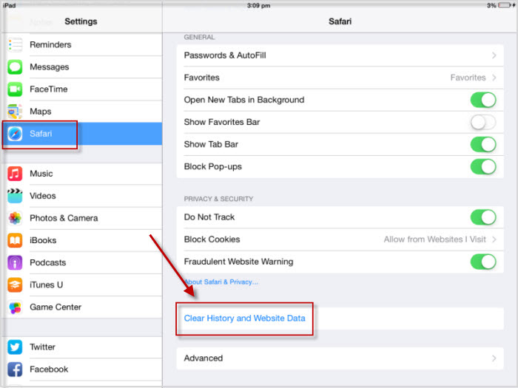518x388 pixels.
Task: Tap the iTunes U graduation icon
Action: 15,285
